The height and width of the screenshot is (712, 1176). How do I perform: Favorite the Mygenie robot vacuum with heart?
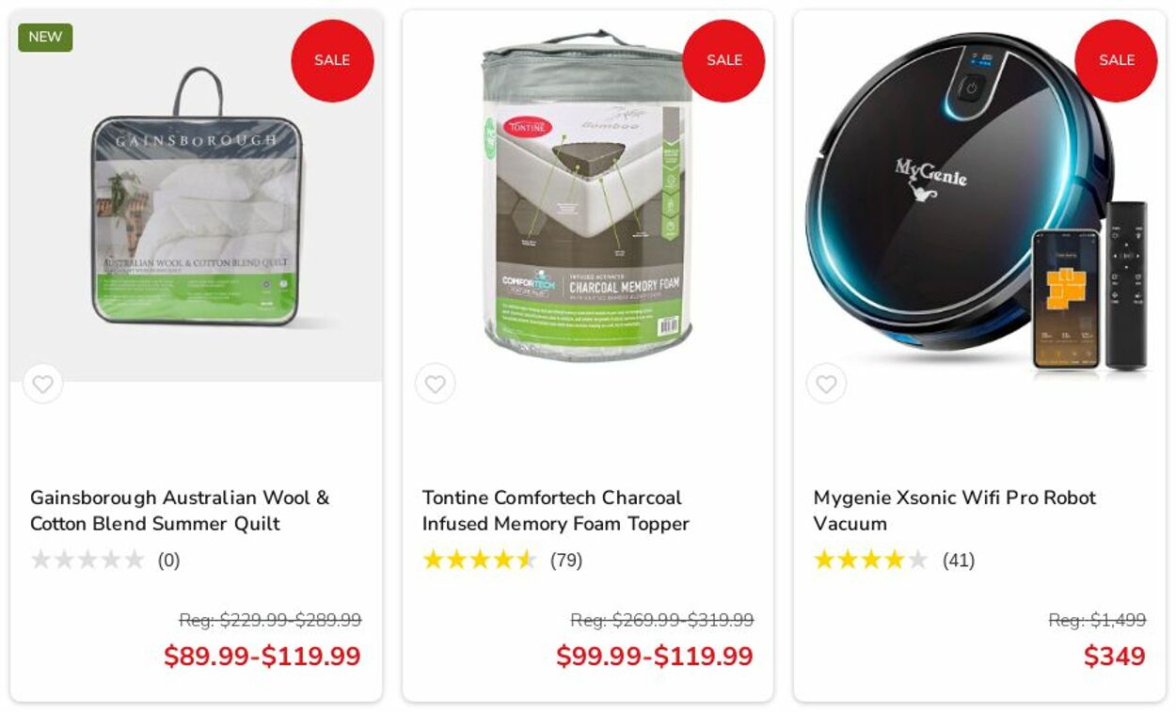click(826, 384)
